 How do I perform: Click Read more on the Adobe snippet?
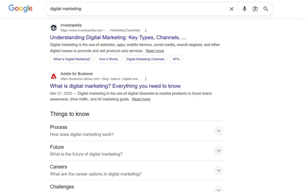pyautogui.click(x=141, y=99)
